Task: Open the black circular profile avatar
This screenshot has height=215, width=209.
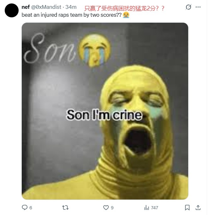Action: tap(12, 10)
